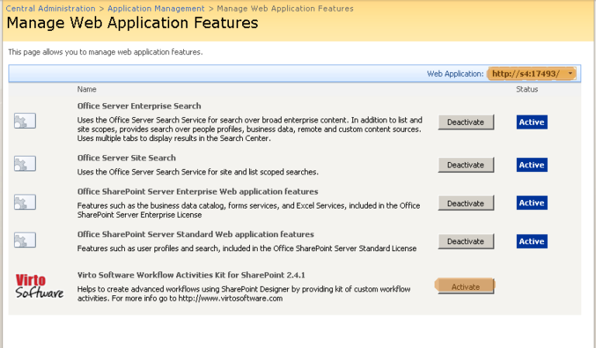Screen dimensions: 596x348
Task: Deactivate Office Server Site Search
Action: [x=466, y=165]
